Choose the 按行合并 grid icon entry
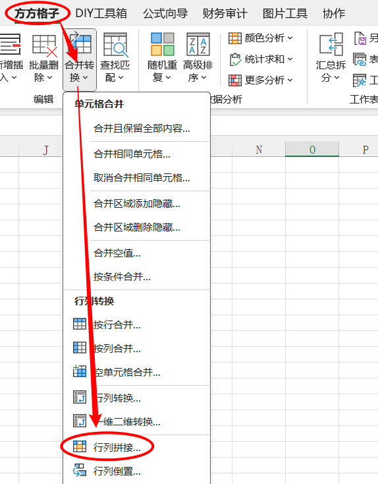The width and height of the screenshot is (378, 484). click(80, 324)
